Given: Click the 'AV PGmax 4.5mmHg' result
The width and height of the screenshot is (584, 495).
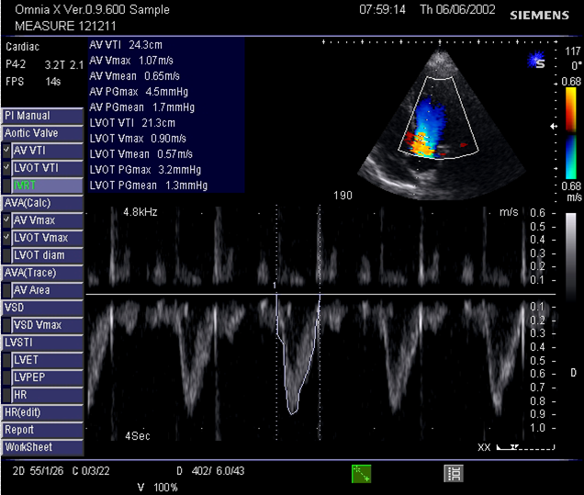Looking at the screenshot, I should coord(139,92).
